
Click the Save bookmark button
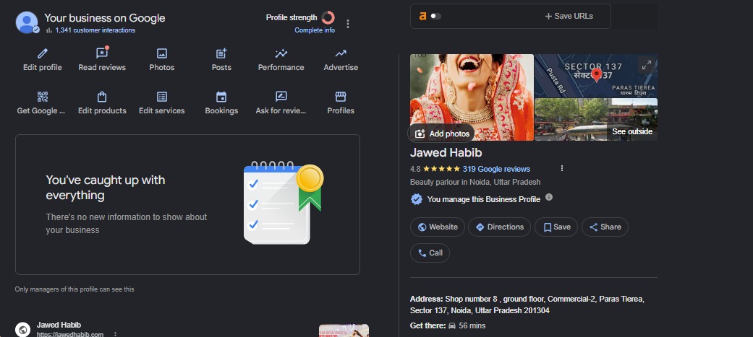556,227
